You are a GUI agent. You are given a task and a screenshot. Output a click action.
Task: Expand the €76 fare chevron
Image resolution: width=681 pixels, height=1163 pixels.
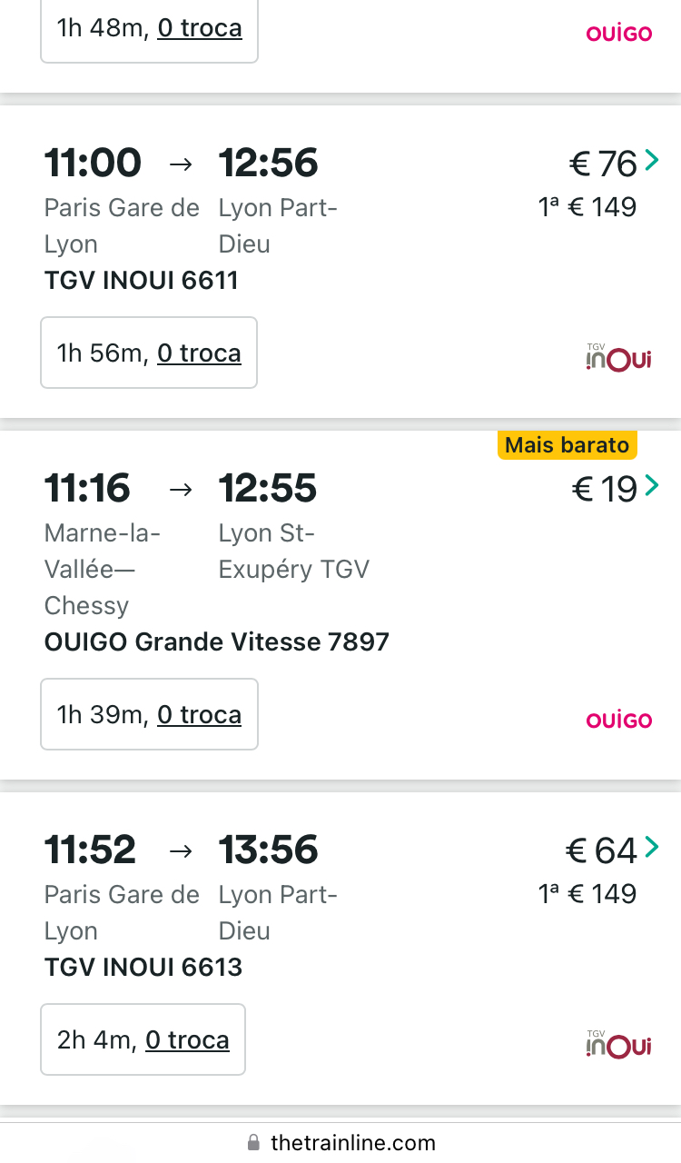tap(651, 162)
